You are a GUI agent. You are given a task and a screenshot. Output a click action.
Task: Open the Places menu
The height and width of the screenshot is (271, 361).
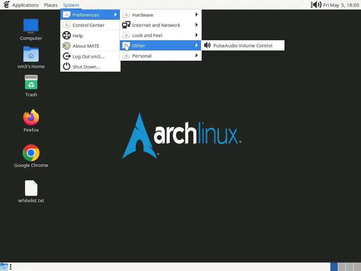(51, 5)
